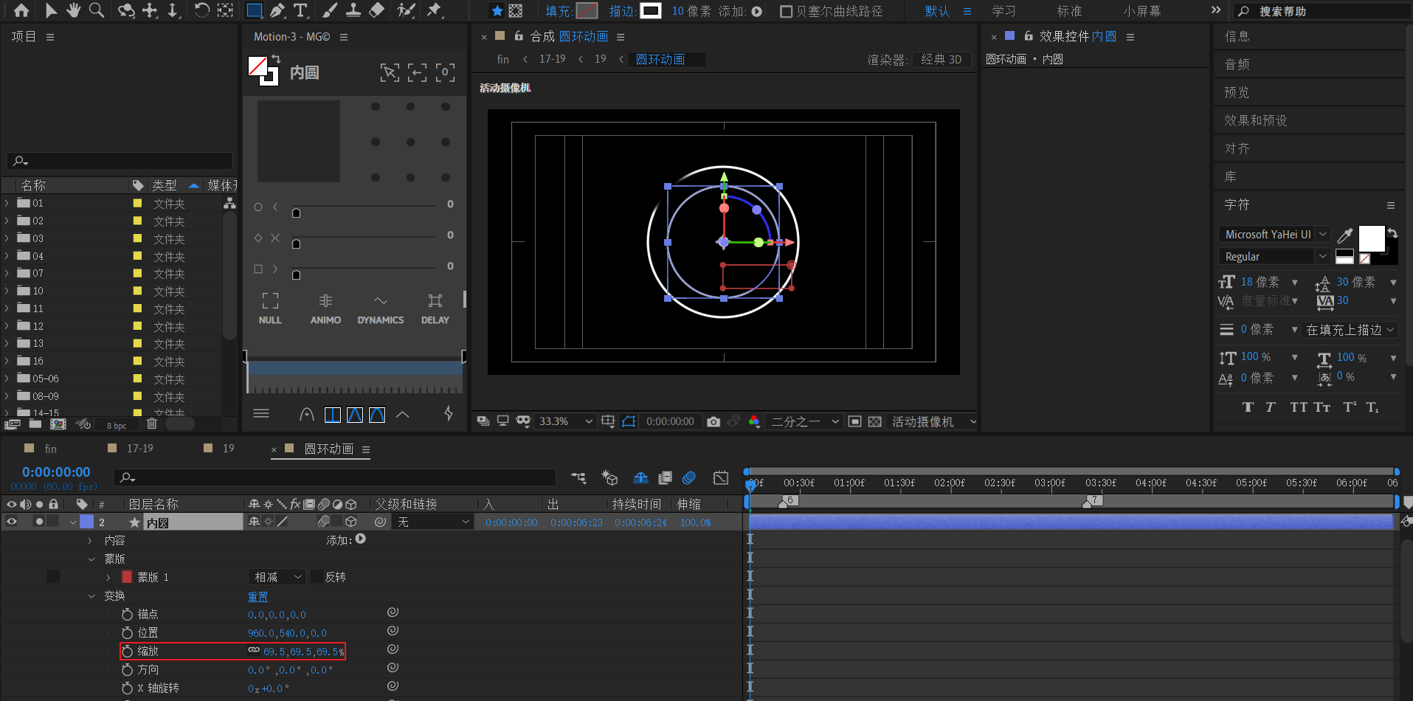Select the Rotation tool
Viewport: 1413px width, 701px height.
(201, 10)
